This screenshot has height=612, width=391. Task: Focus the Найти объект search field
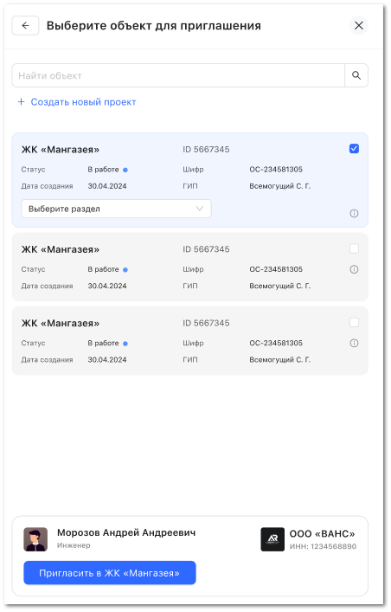(x=178, y=75)
